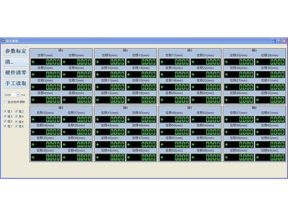Image resolution: width=288 pixels, height=216 pixels.
Task: Click the 参数标定 button
Action: [x=16, y=51]
